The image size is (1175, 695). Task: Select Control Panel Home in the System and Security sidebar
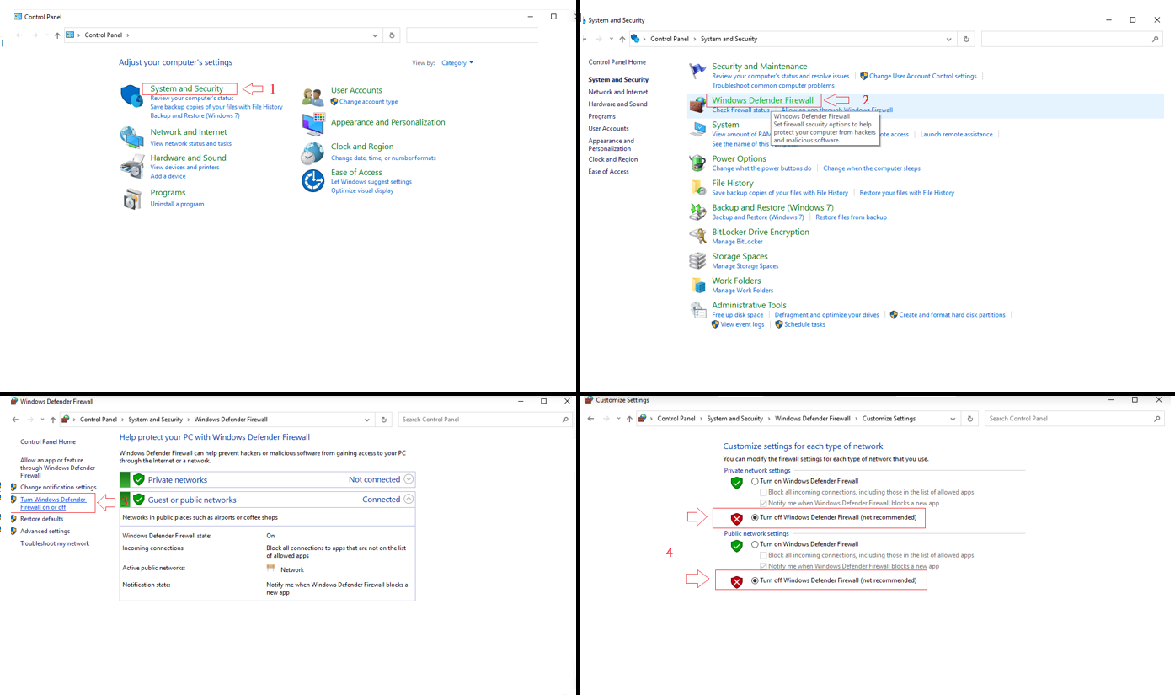pyautogui.click(x=617, y=62)
